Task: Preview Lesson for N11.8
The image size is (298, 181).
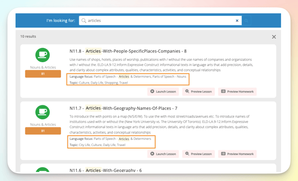Action: click(199, 92)
